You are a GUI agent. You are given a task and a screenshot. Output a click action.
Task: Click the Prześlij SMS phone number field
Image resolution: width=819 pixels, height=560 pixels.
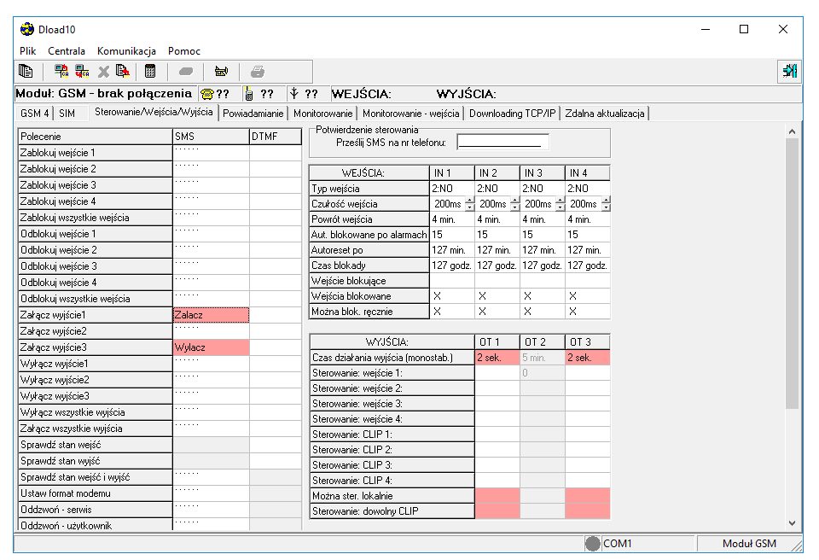pyautogui.click(x=503, y=143)
